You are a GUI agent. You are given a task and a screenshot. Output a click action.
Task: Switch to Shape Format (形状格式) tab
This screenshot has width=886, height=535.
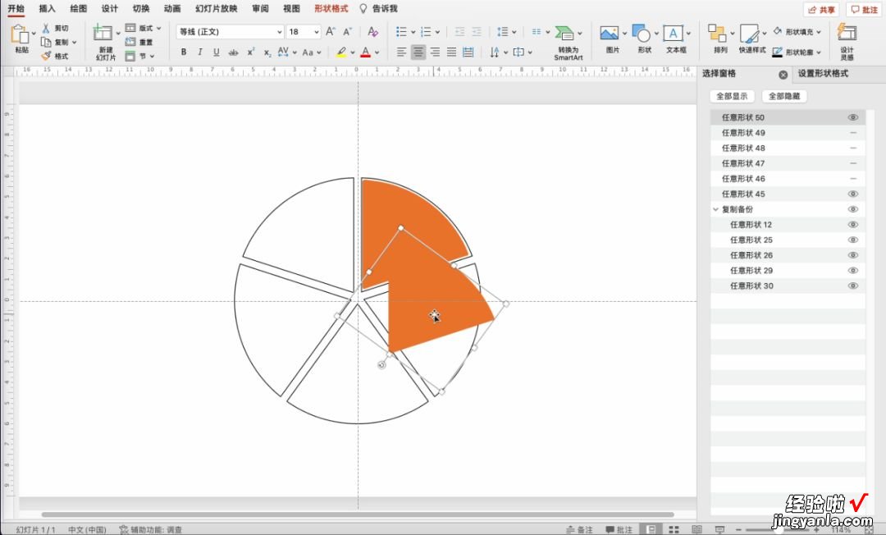click(x=331, y=8)
